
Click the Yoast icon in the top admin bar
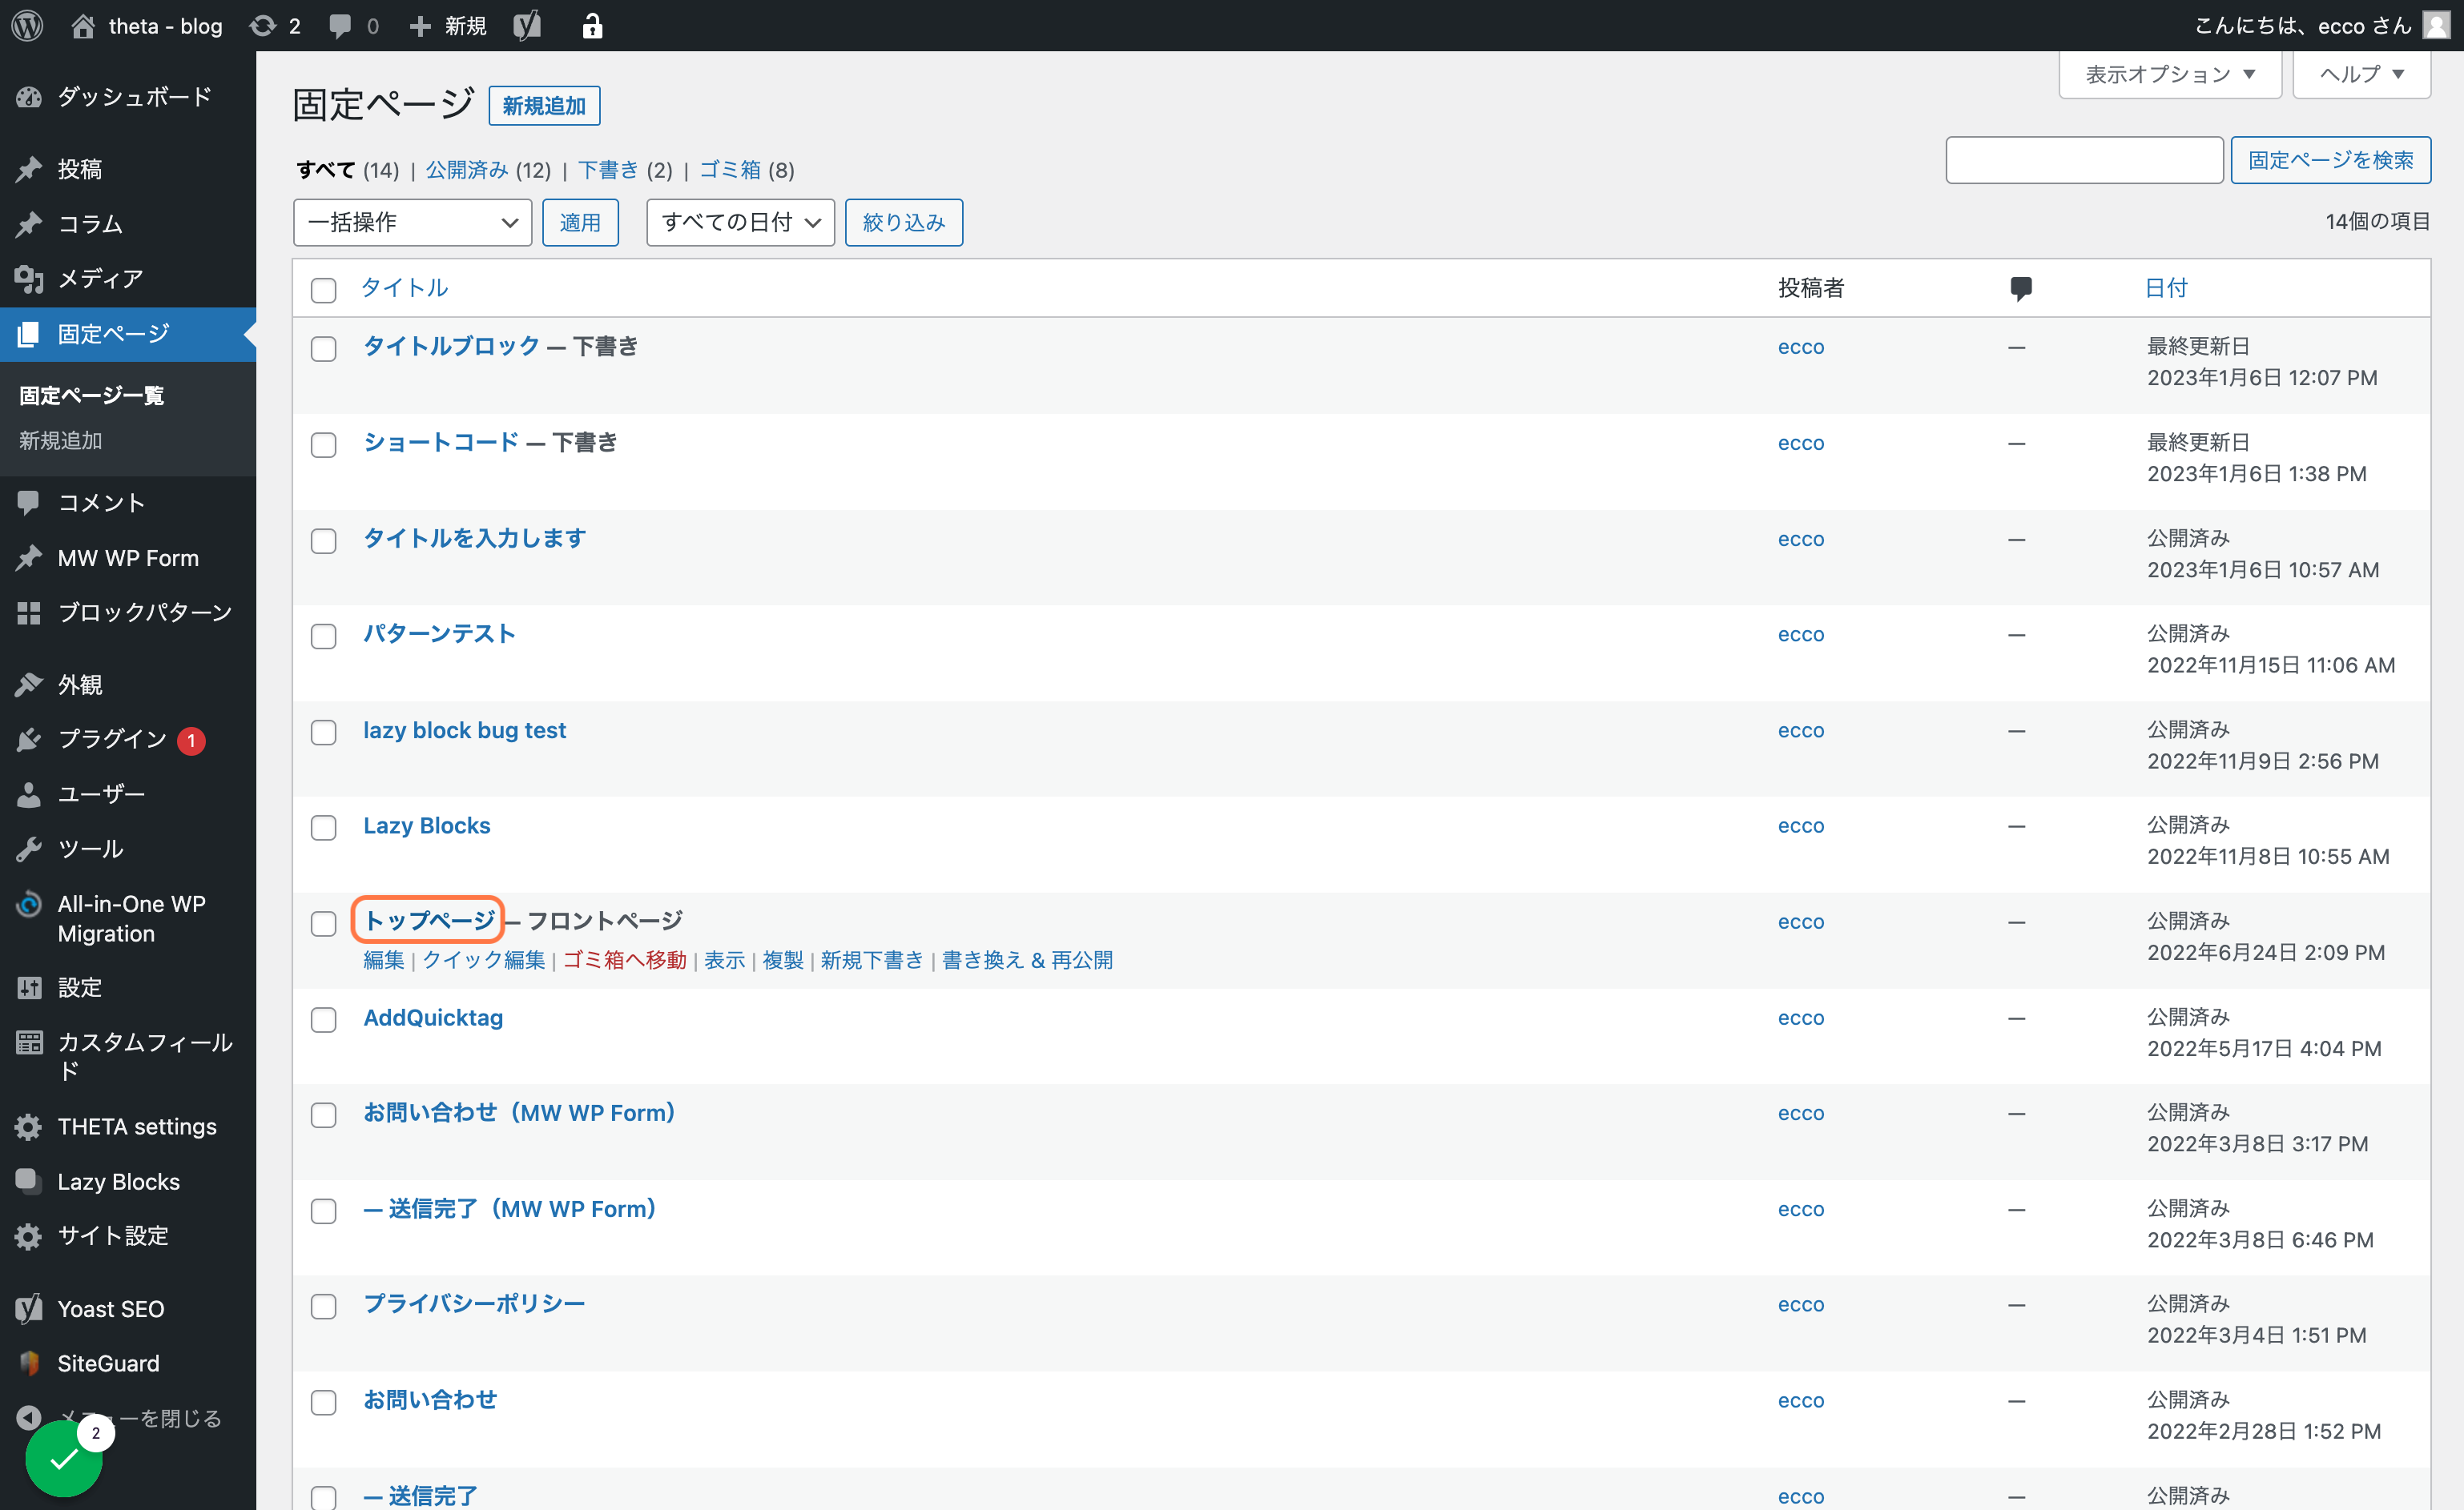pos(527,25)
